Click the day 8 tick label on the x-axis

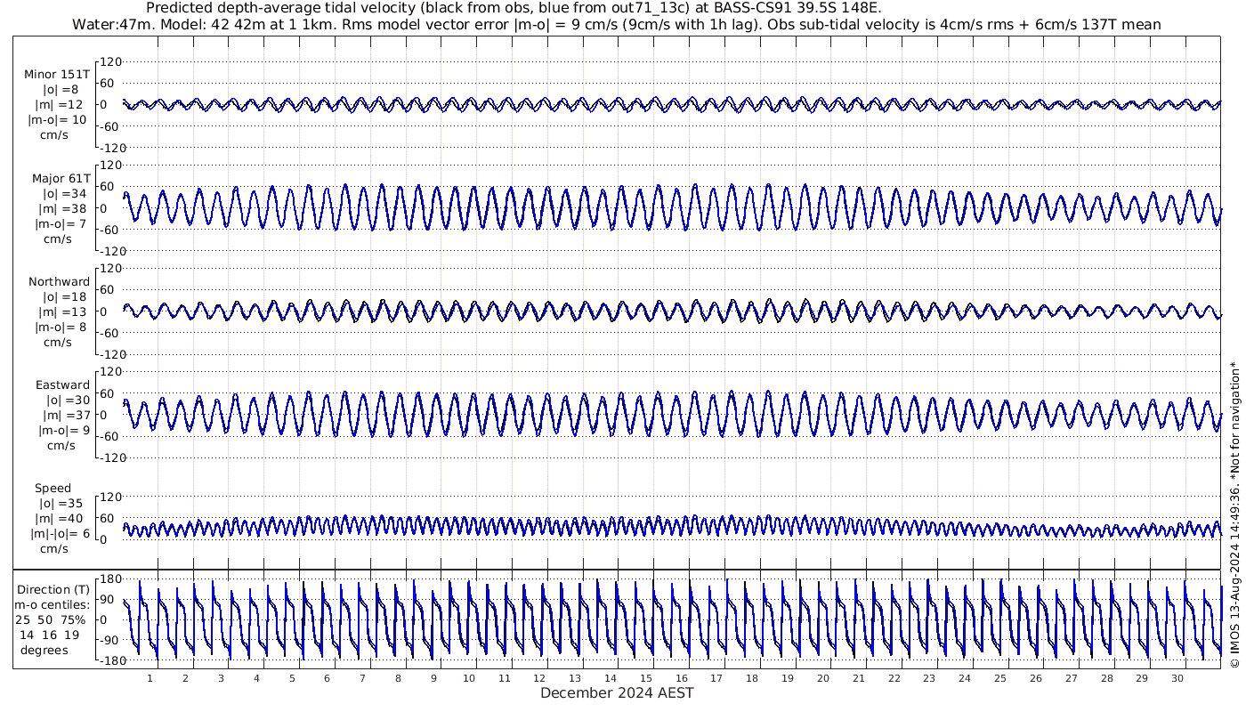pyautogui.click(x=398, y=678)
